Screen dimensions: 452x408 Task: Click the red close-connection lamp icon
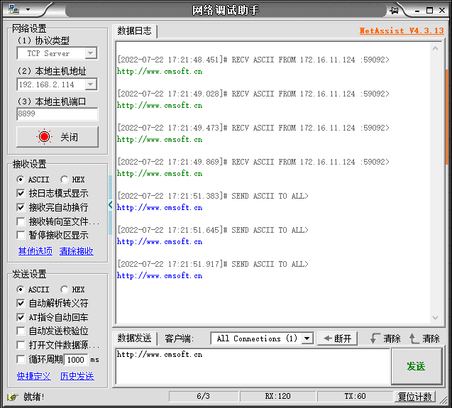(x=45, y=137)
